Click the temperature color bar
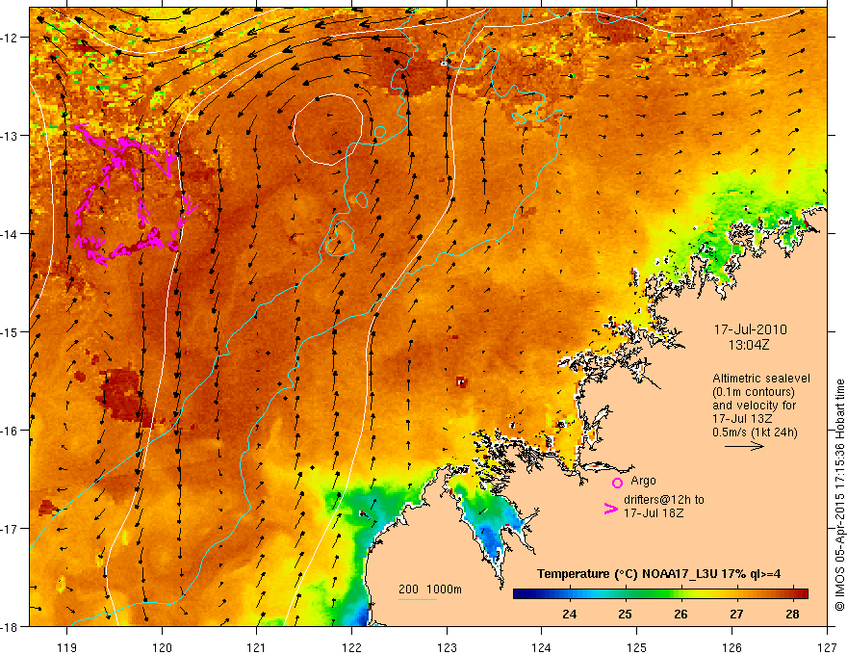 [660, 594]
